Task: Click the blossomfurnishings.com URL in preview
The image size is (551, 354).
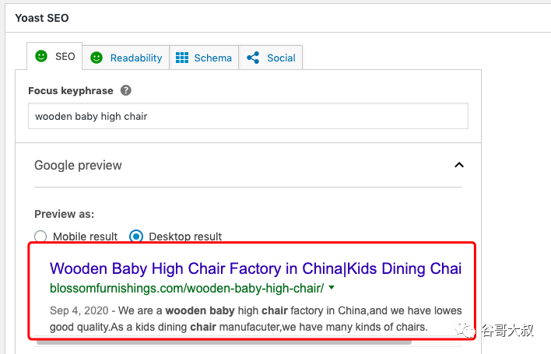Action: pyautogui.click(x=187, y=288)
